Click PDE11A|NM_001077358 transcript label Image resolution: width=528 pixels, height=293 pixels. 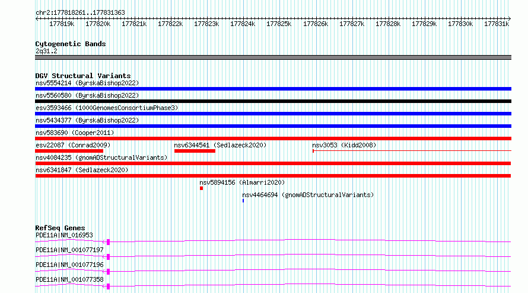69,279
